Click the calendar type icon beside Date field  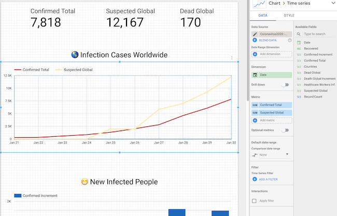tap(299, 42)
